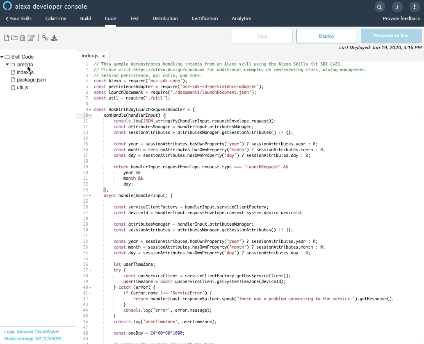Open search via magnifier icon
The image size is (424, 344).
click(380, 7)
